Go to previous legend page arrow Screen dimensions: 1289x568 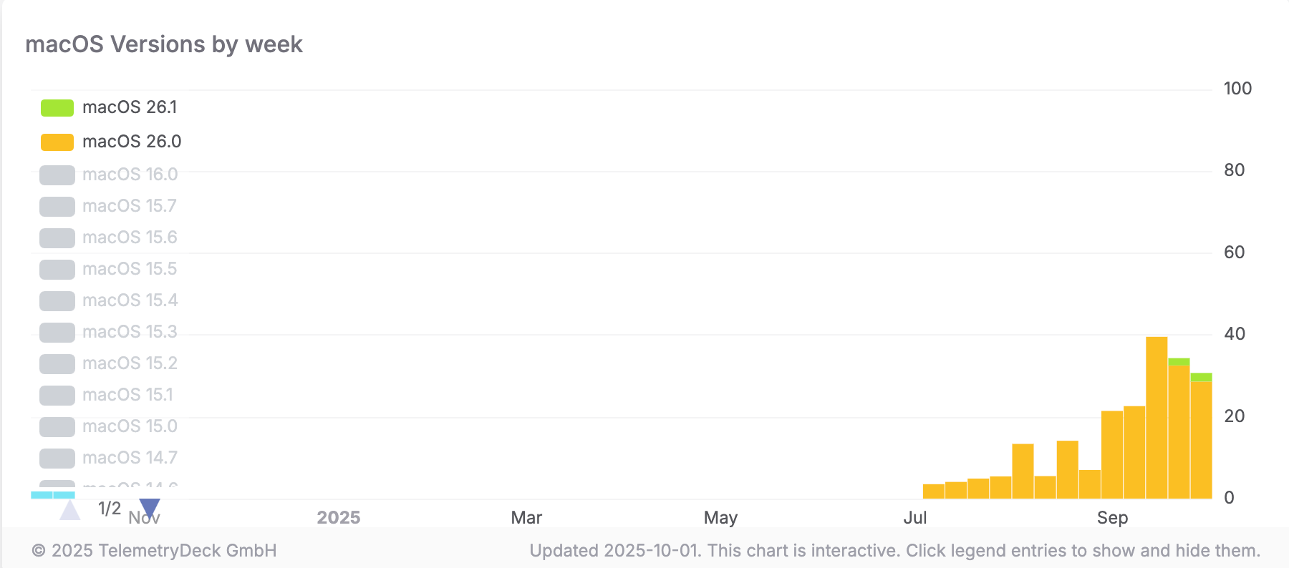point(69,510)
